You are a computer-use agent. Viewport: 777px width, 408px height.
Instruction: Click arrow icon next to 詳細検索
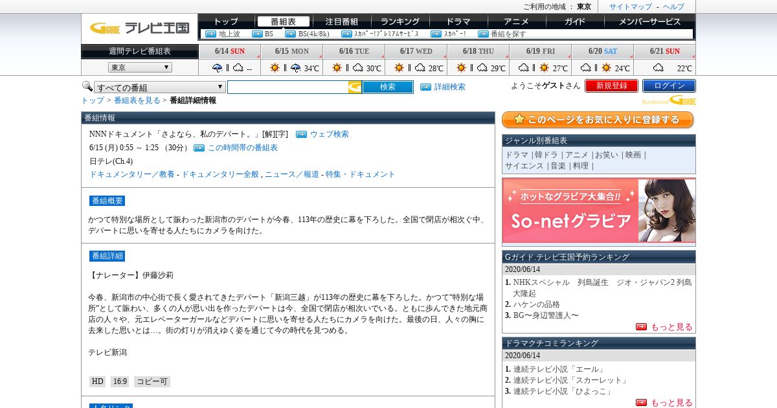425,87
